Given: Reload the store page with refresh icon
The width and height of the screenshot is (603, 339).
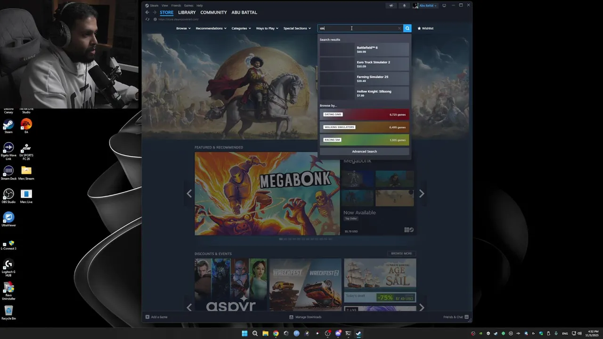Looking at the screenshot, I should tap(147, 19).
